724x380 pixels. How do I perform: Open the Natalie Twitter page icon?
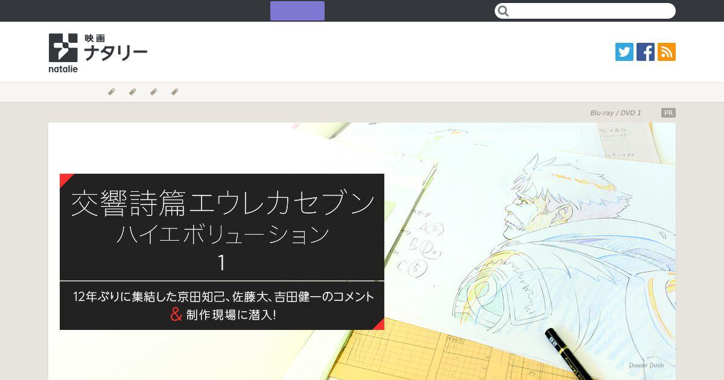(624, 52)
